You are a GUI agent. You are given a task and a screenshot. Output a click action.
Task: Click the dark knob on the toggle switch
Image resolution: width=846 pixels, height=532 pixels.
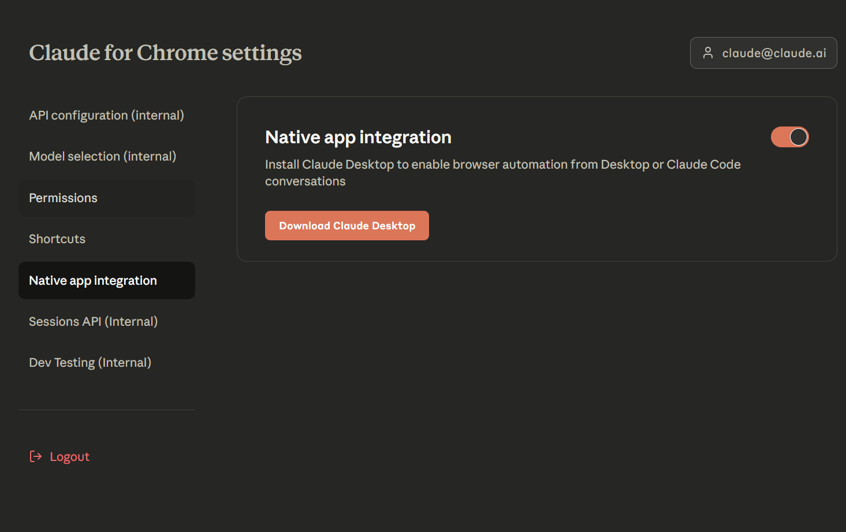[798, 137]
